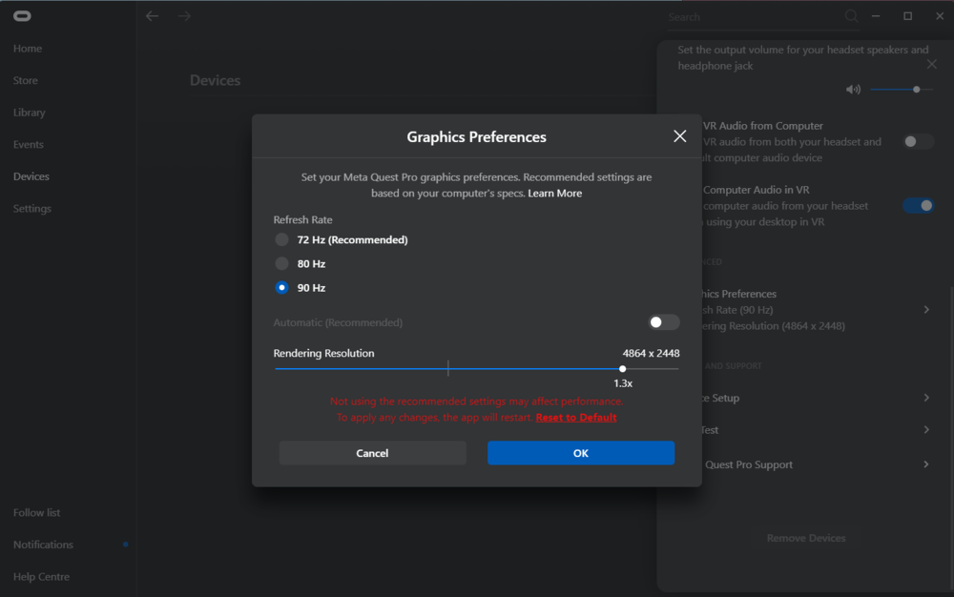Select the 72 Hz refresh rate
Image resolution: width=954 pixels, height=597 pixels.
281,239
